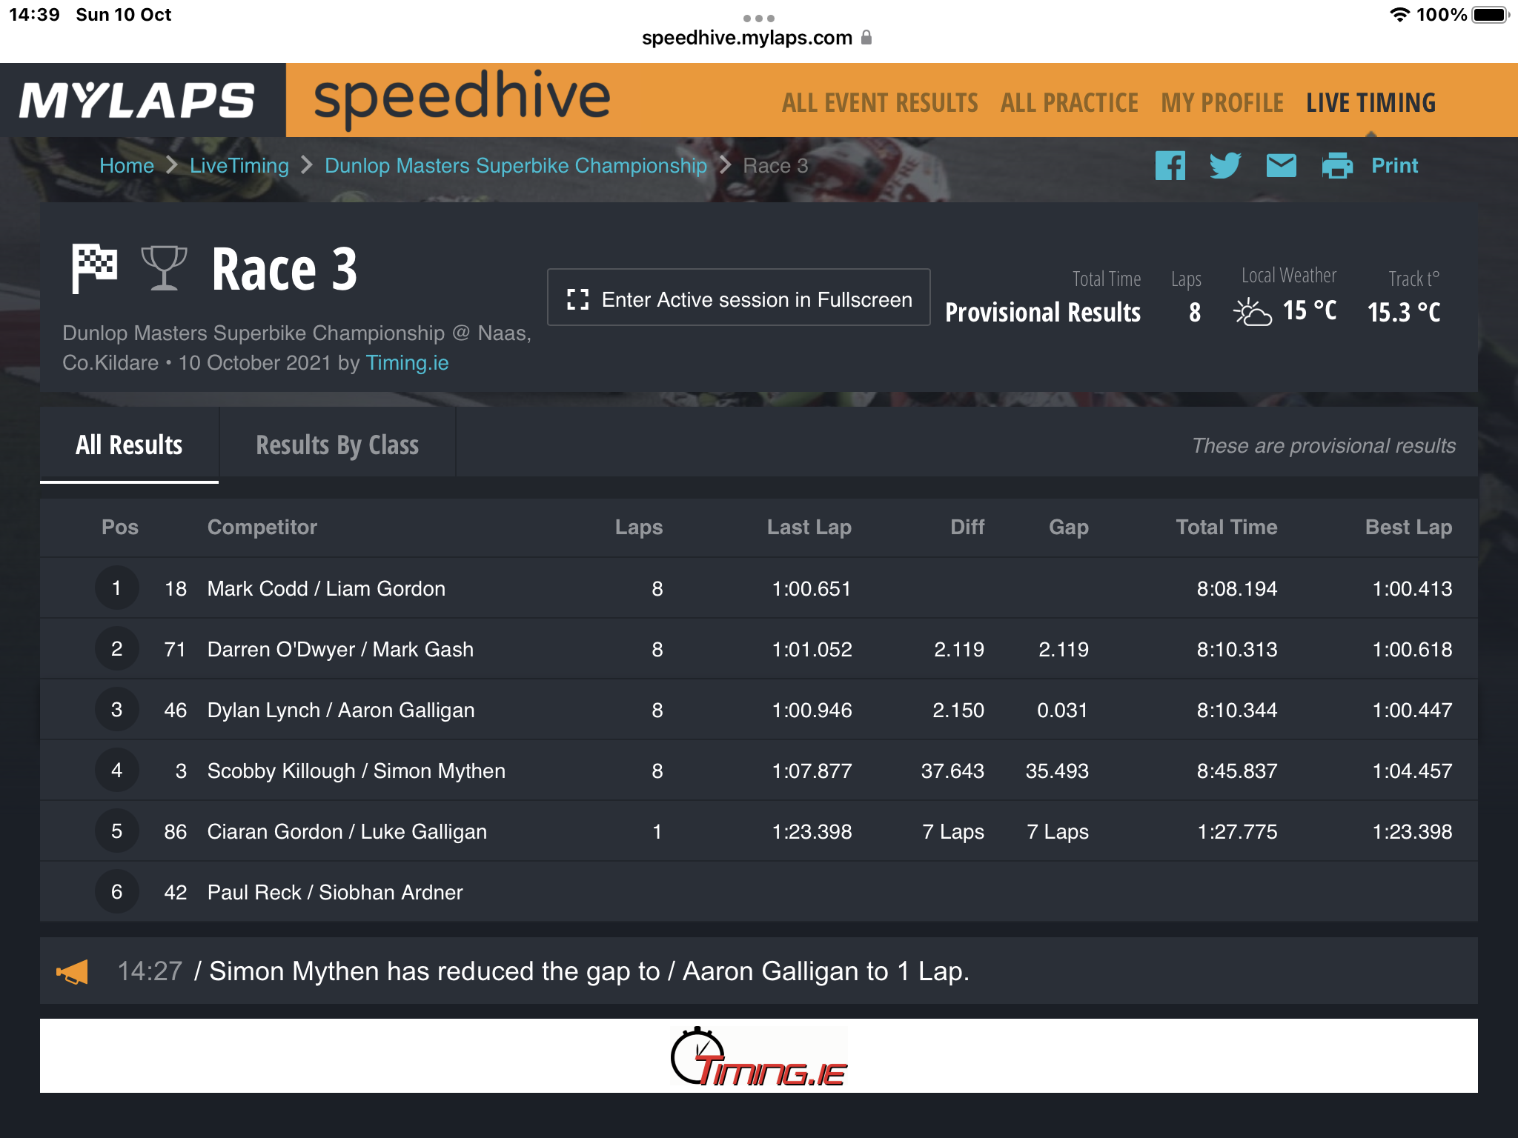Select competitor Ciaran Gordon / Luke Galligan

(347, 832)
